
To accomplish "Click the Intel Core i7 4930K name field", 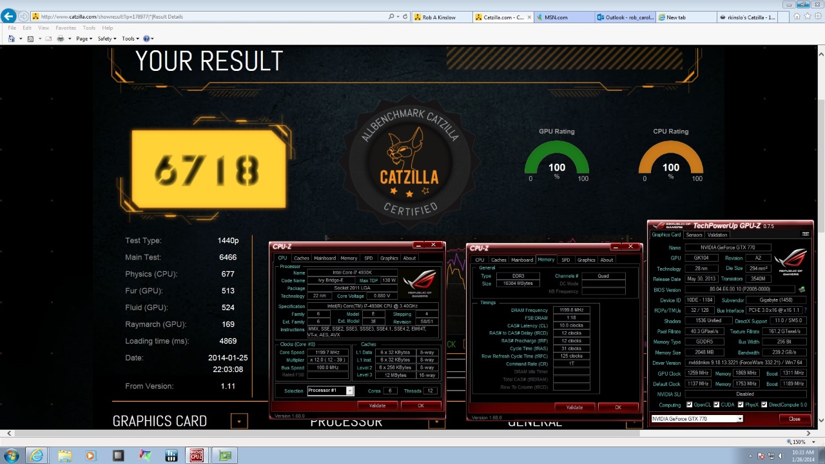I will pos(353,273).
